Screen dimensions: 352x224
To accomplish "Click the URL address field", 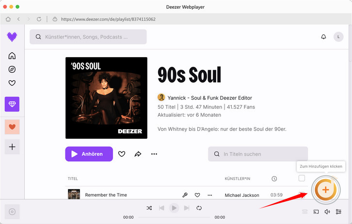I will [x=108, y=19].
